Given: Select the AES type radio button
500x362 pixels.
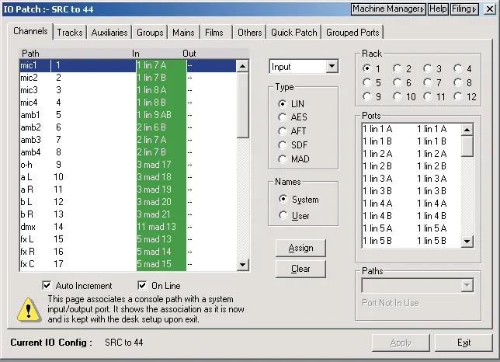Looking at the screenshot, I should 282,117.
